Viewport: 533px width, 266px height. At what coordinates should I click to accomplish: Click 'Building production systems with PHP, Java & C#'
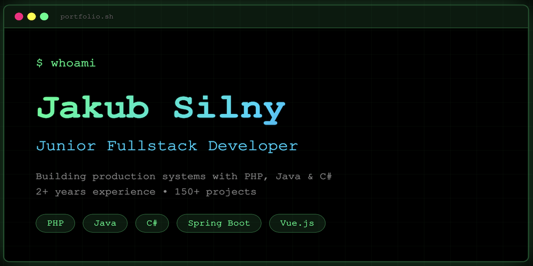pos(184,176)
